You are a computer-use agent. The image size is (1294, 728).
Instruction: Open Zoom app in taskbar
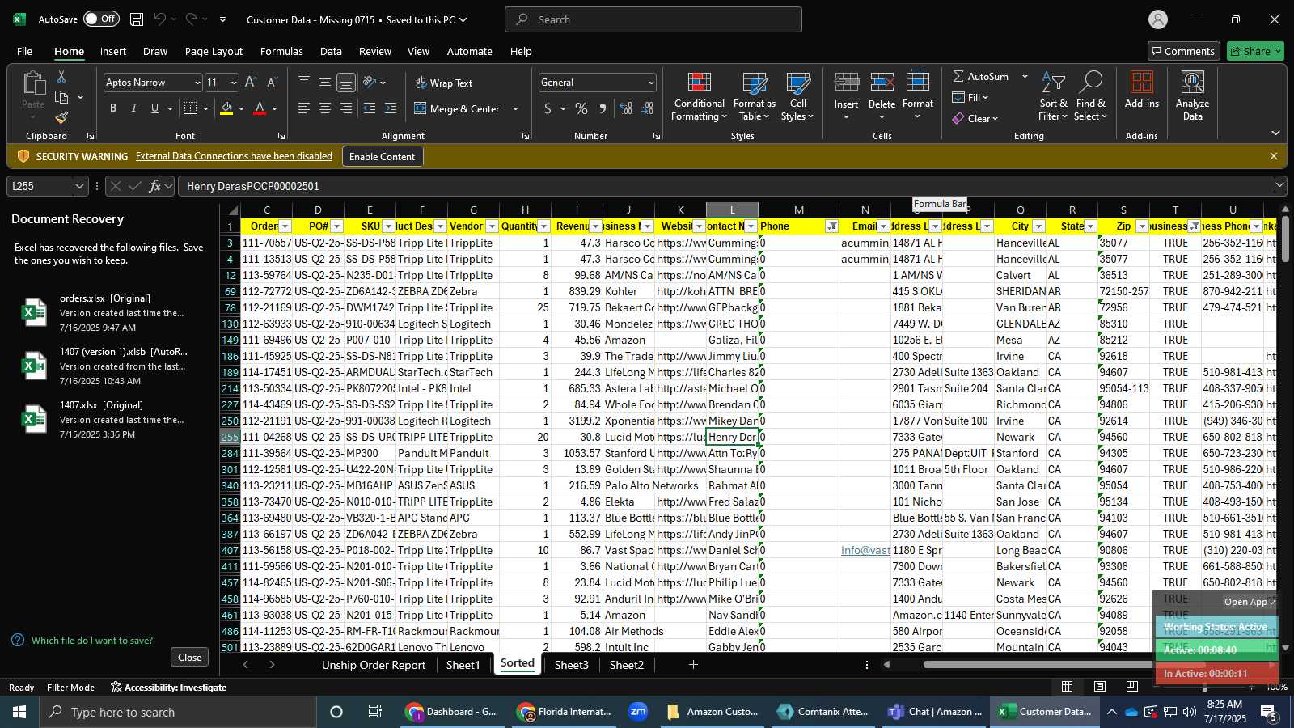pos(639,712)
